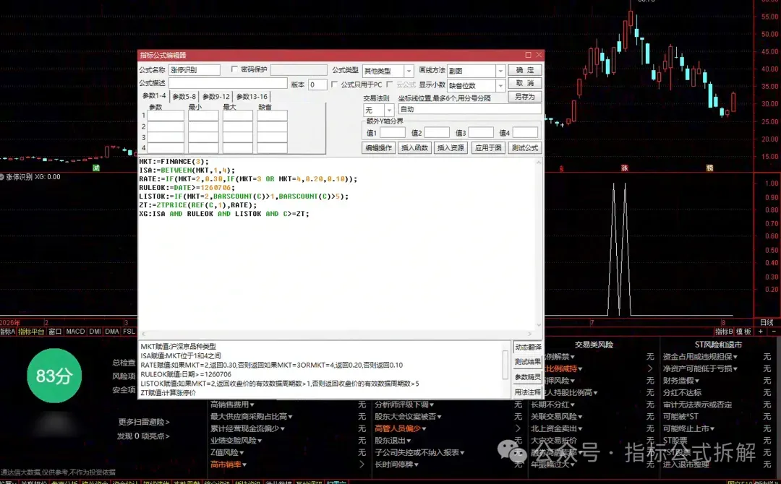This screenshot has width=781, height=484.
Task: Select the 参数精灵 side tab
Action: click(527, 377)
